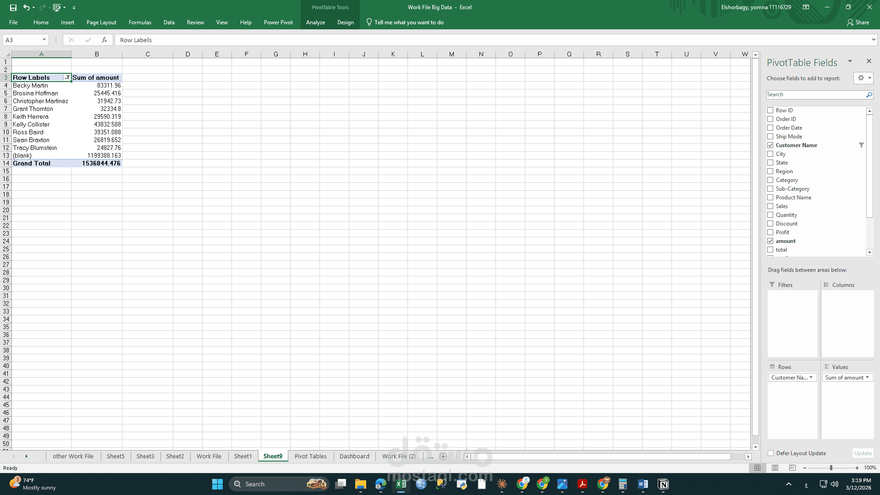880x495 pixels.
Task: Switch to Page Break Preview view icon
Action: pyautogui.click(x=792, y=467)
